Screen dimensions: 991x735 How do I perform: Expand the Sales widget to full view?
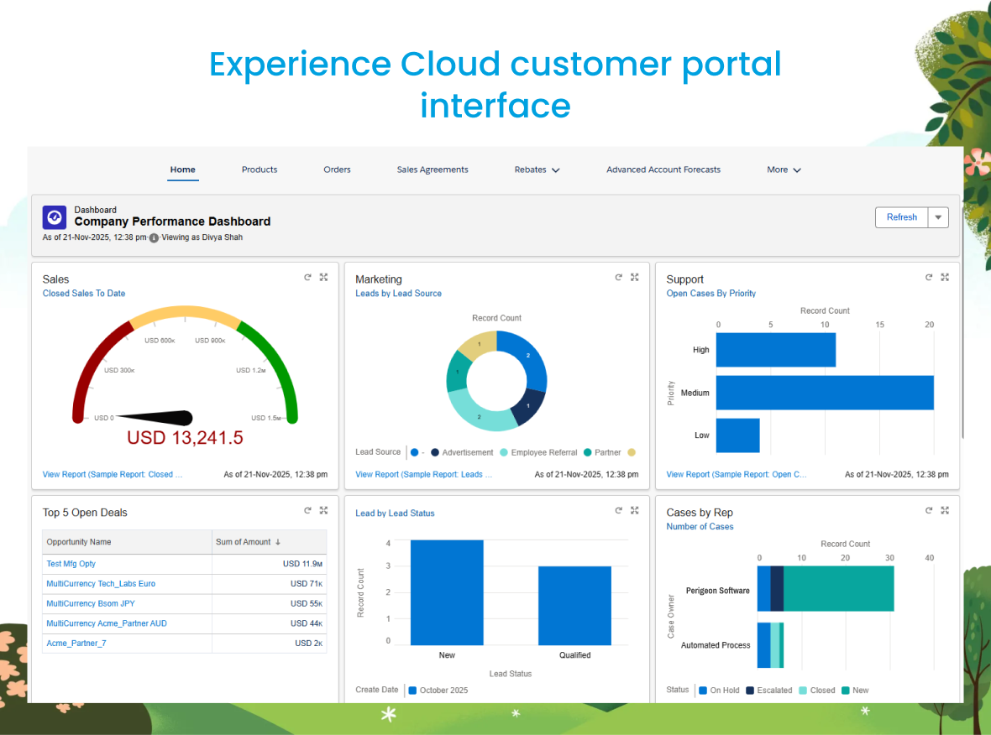(x=323, y=277)
